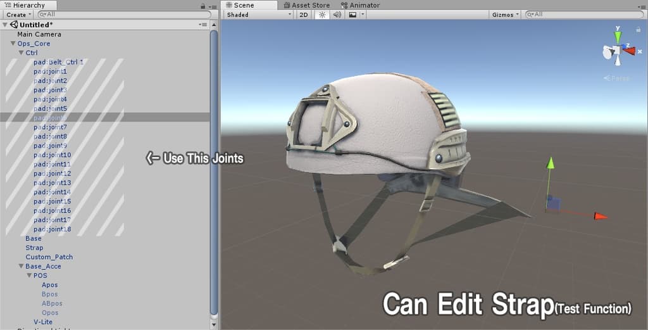The image size is (648, 330).
Task: Select pad:joint18 in Hierarchy
Action: click(52, 229)
